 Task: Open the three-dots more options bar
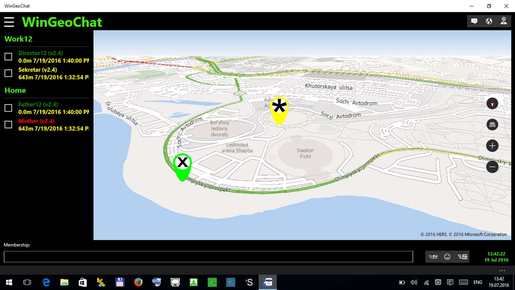(502, 270)
